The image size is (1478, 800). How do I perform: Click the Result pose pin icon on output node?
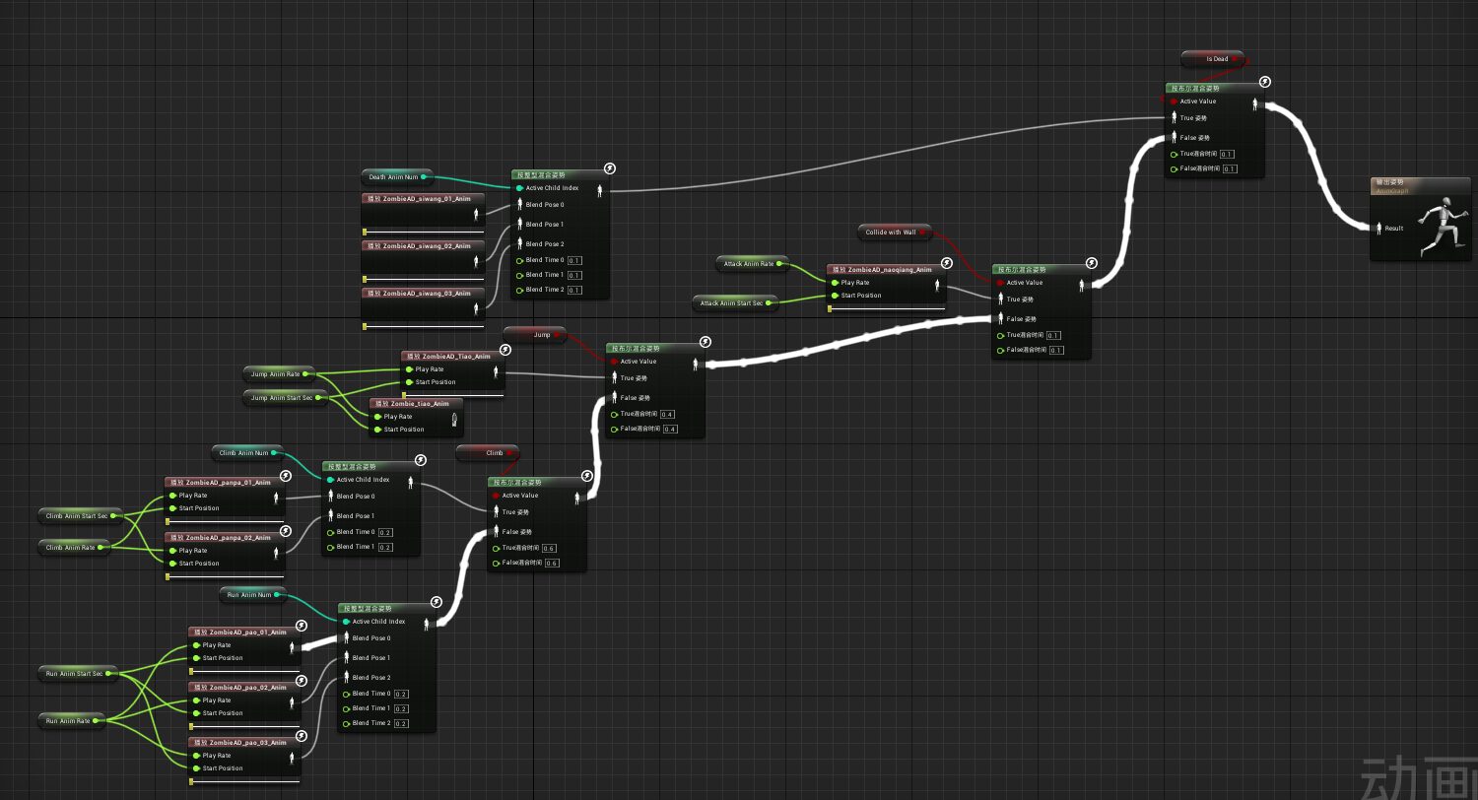click(1378, 228)
